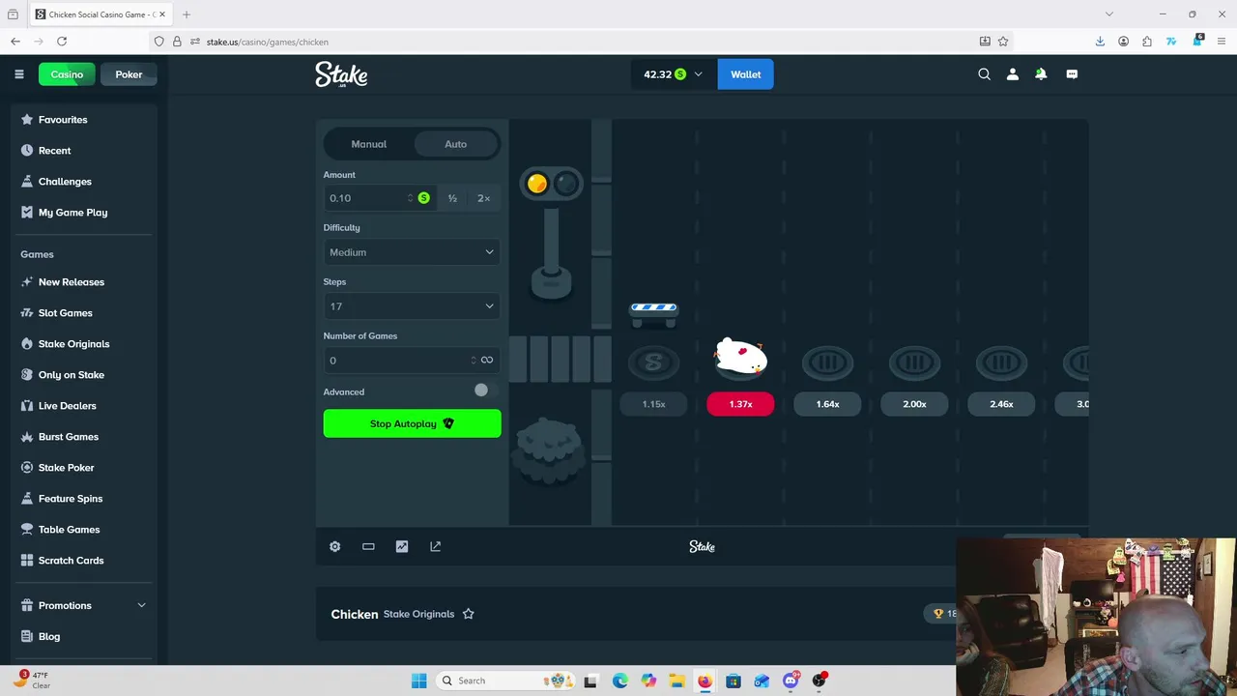Double the bet with 2× button

(483, 198)
